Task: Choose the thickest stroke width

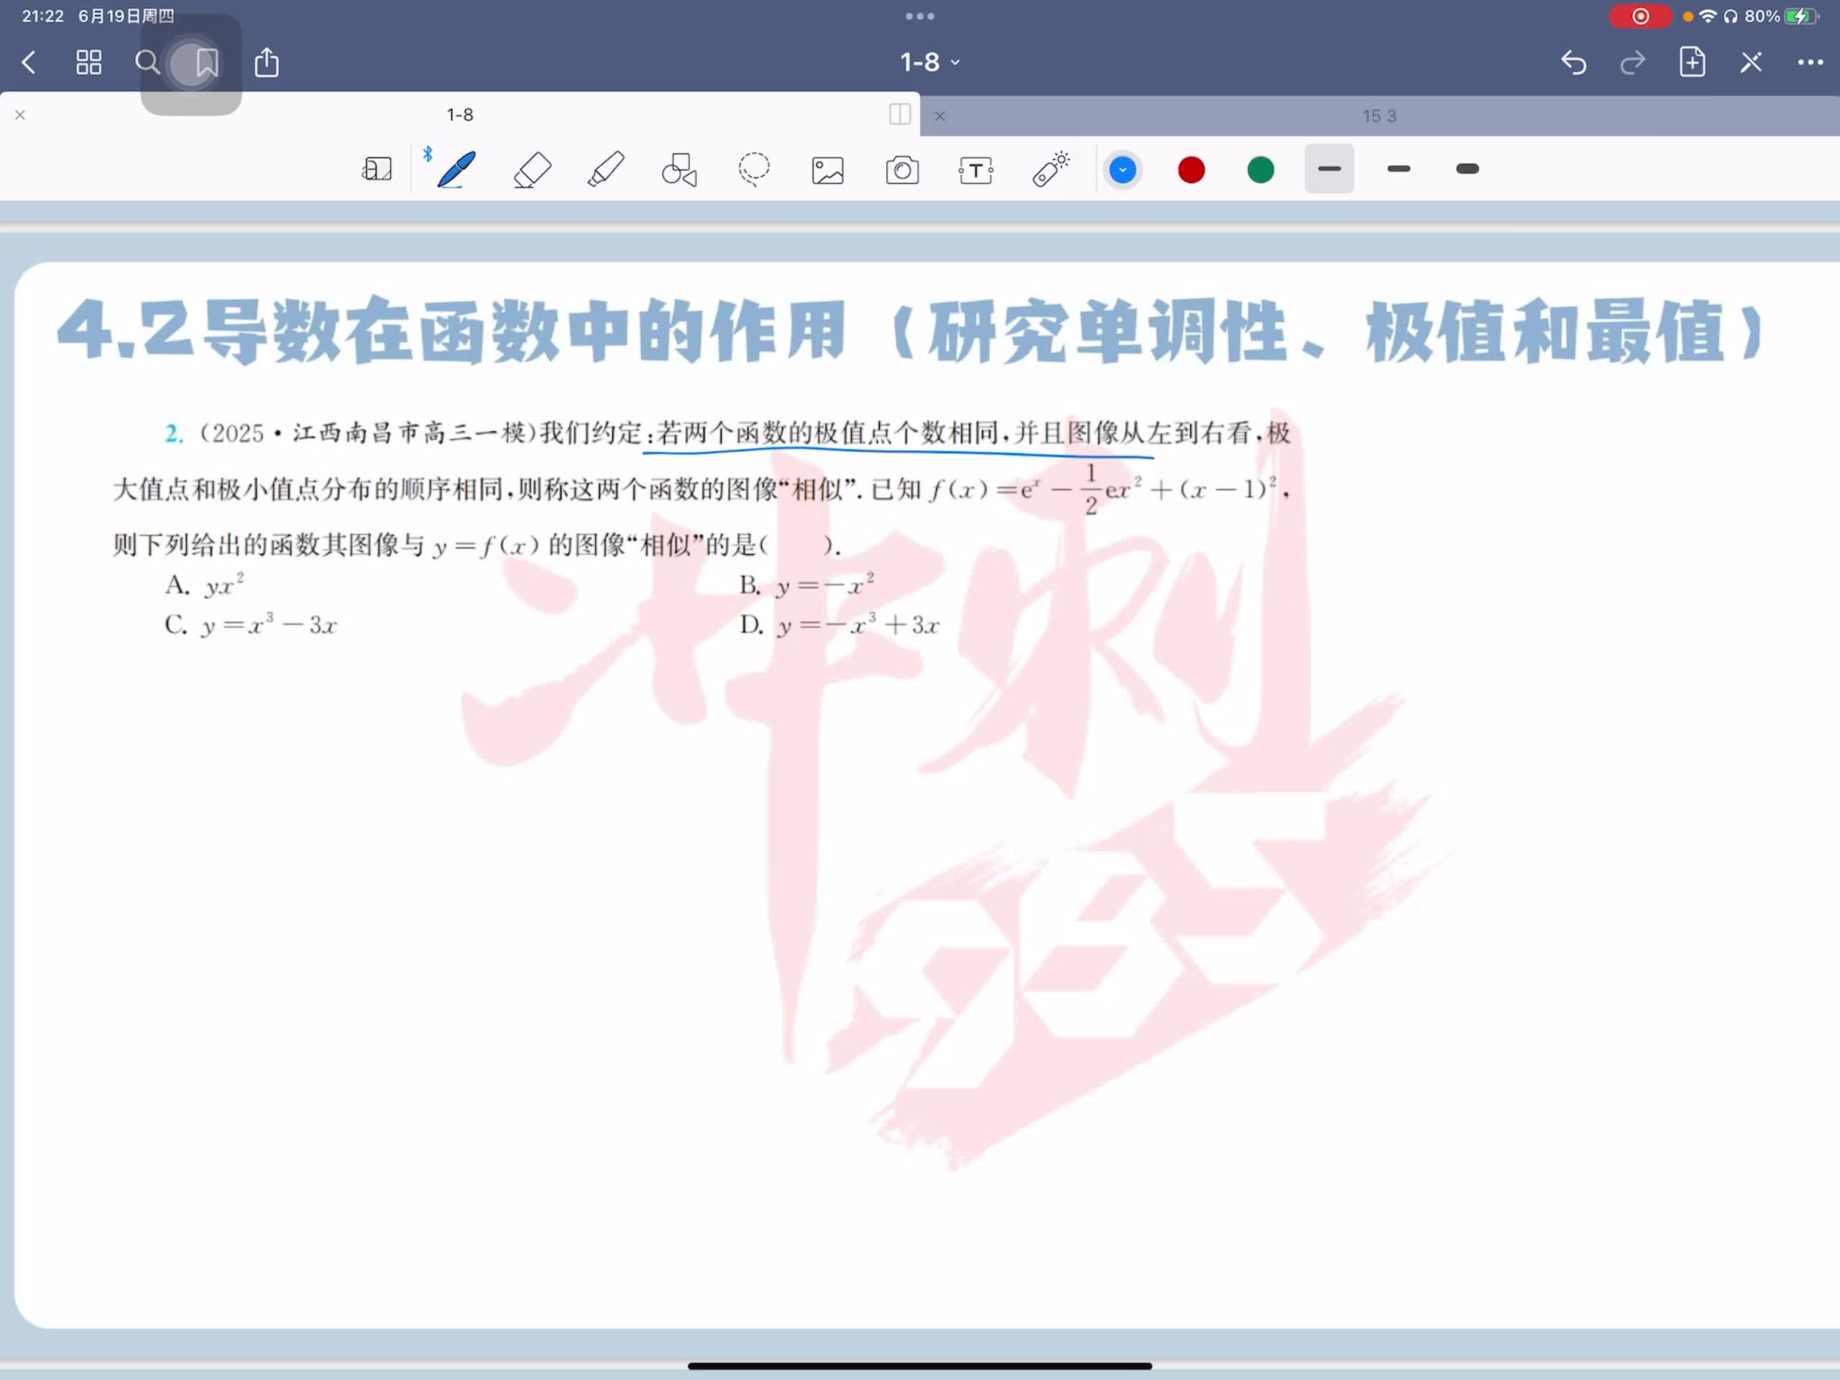Action: point(1468,170)
